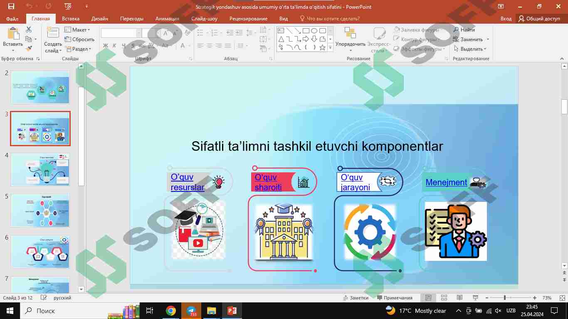568x319 pixels.
Task: Click the Найти search icon
Action: [456, 30]
